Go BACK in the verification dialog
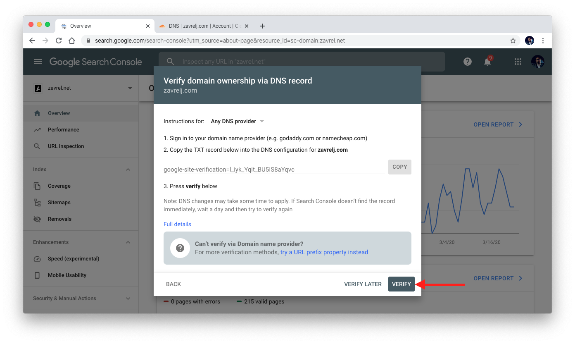Image resolution: width=575 pixels, height=344 pixels. pyautogui.click(x=173, y=284)
